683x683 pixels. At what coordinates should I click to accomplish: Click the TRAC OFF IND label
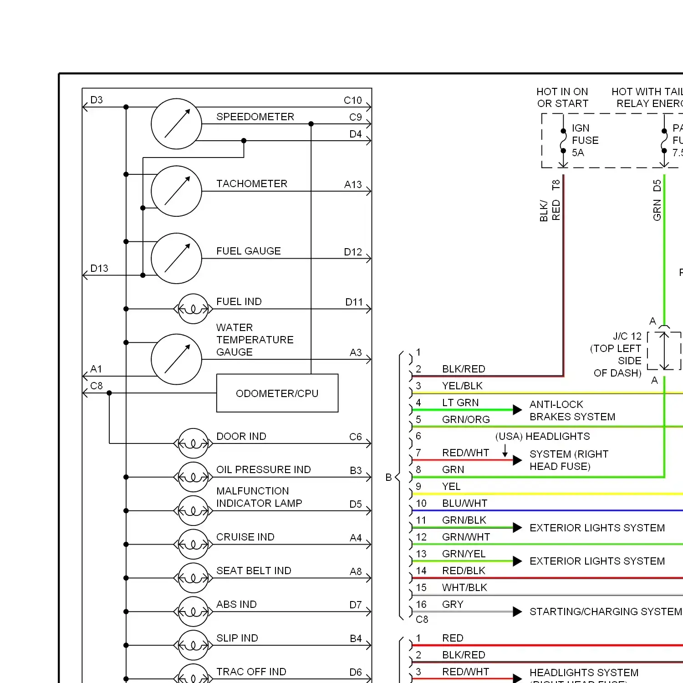(251, 672)
